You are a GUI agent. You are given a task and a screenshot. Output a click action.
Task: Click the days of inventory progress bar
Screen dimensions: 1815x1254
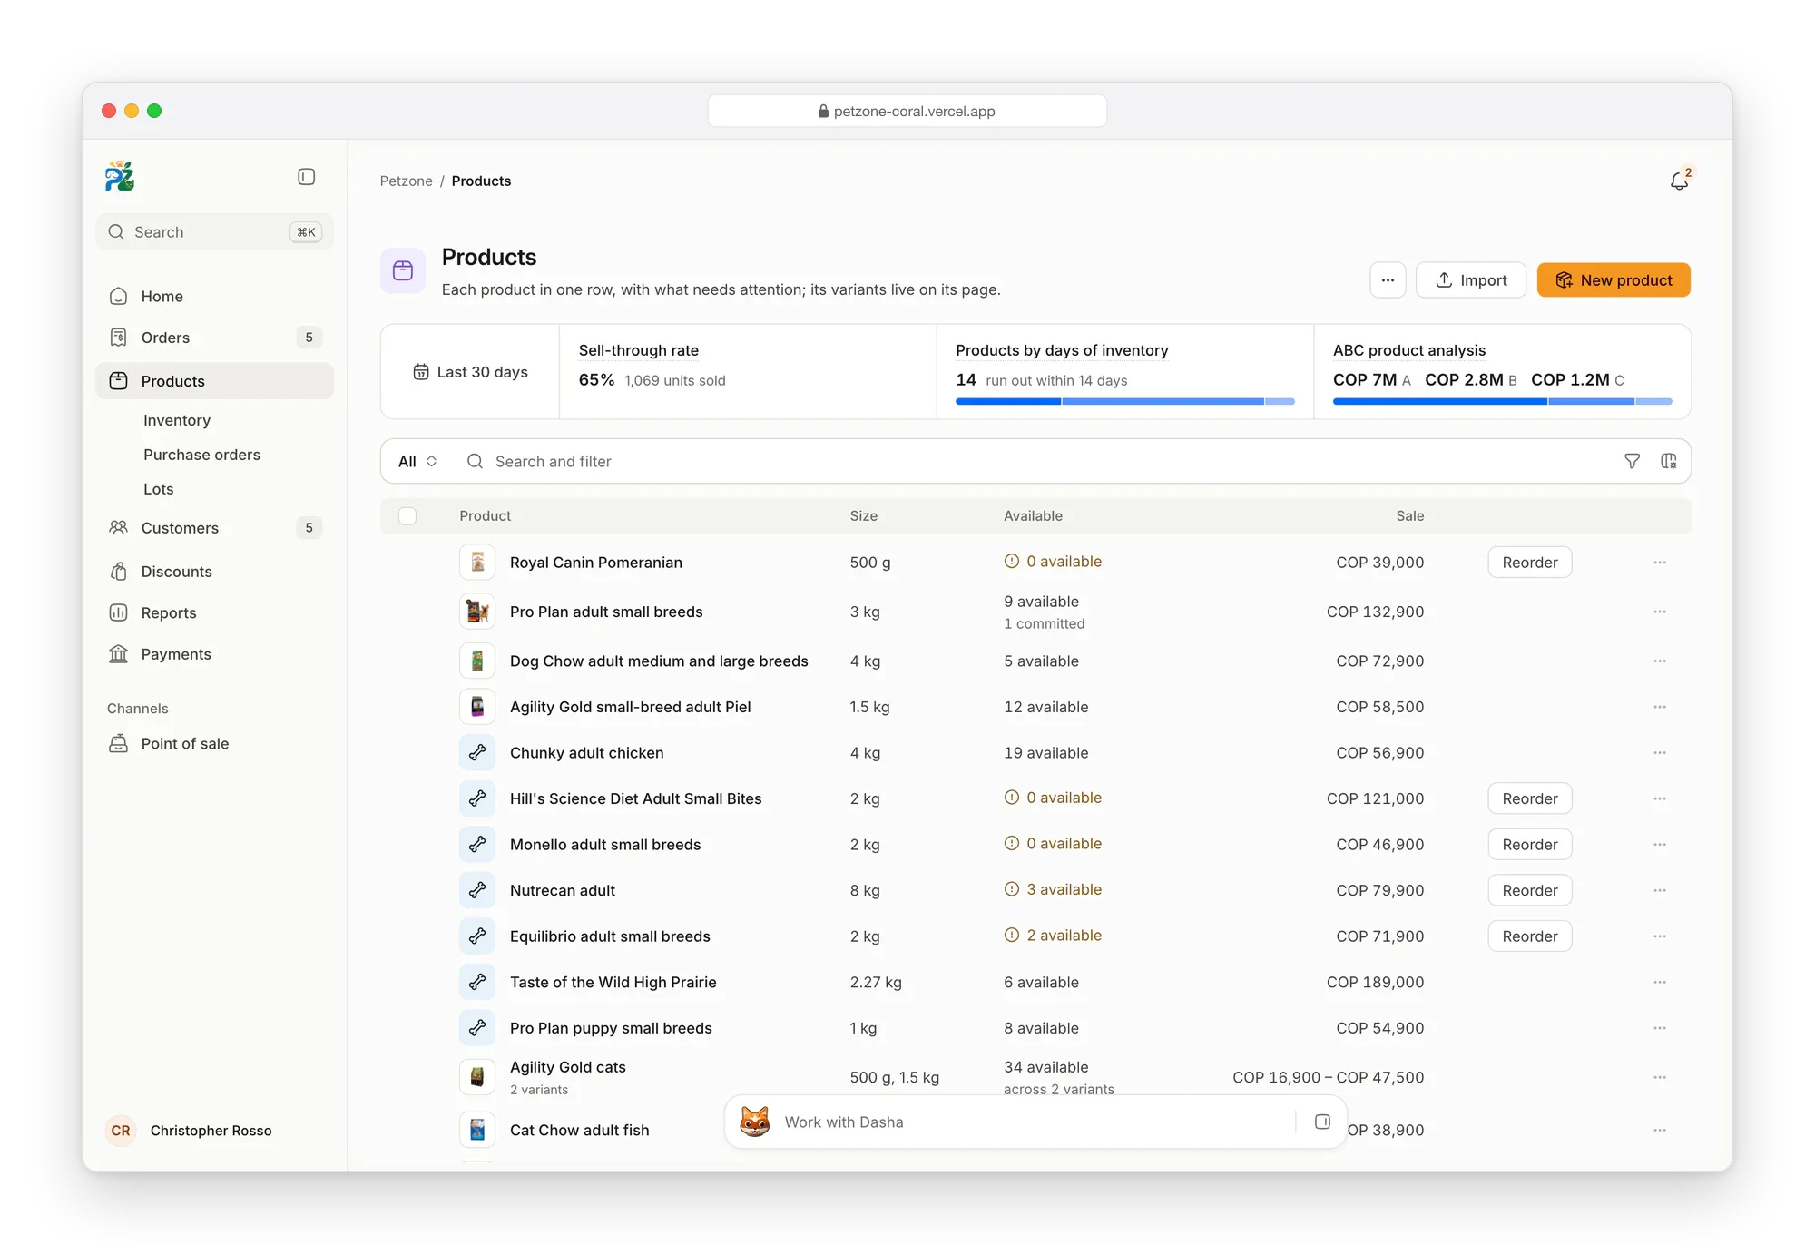1125,401
